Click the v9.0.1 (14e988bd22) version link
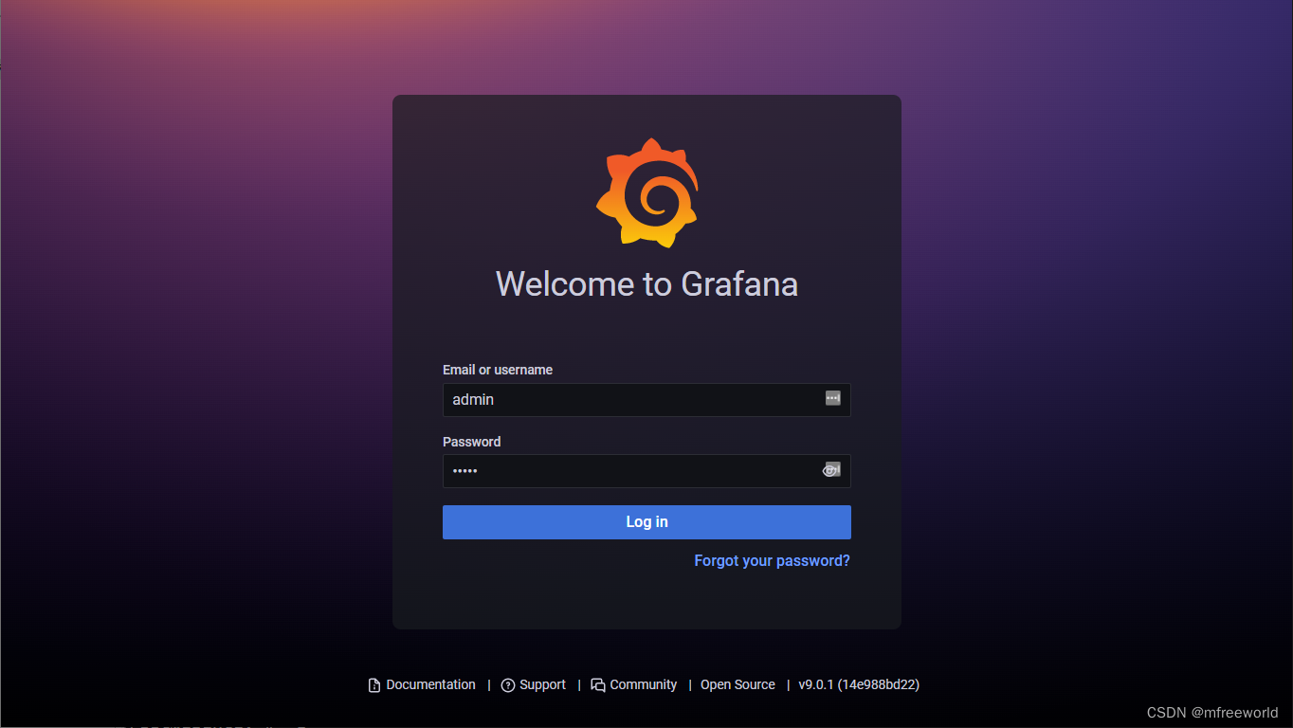This screenshot has height=728, width=1293. point(859,684)
